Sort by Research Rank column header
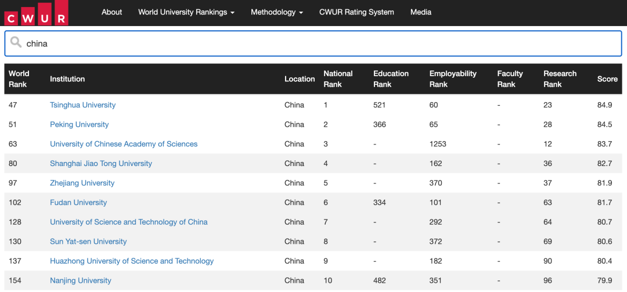The height and width of the screenshot is (292, 627). tap(560, 79)
